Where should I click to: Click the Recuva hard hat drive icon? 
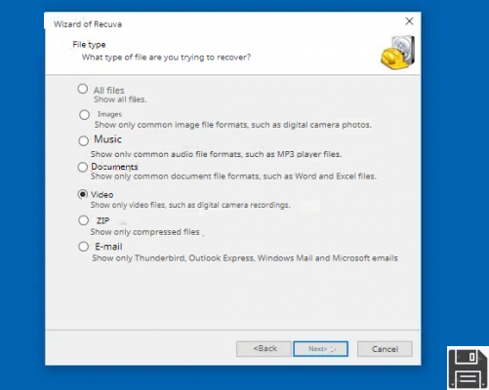pyautogui.click(x=398, y=53)
